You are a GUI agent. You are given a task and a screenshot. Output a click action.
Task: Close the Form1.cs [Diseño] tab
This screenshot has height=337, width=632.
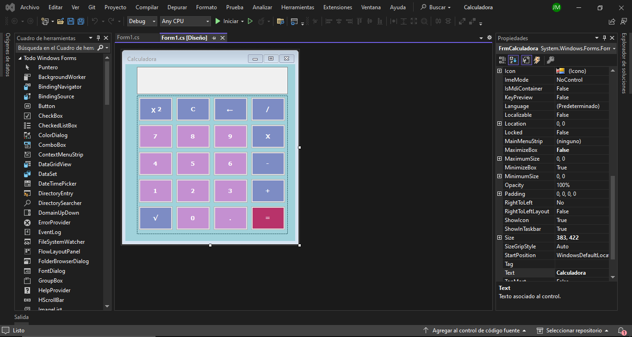click(x=223, y=38)
